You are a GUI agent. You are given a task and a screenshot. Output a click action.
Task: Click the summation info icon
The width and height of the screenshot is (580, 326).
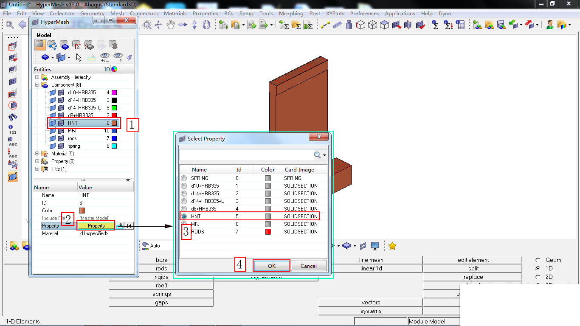[x=435, y=25]
